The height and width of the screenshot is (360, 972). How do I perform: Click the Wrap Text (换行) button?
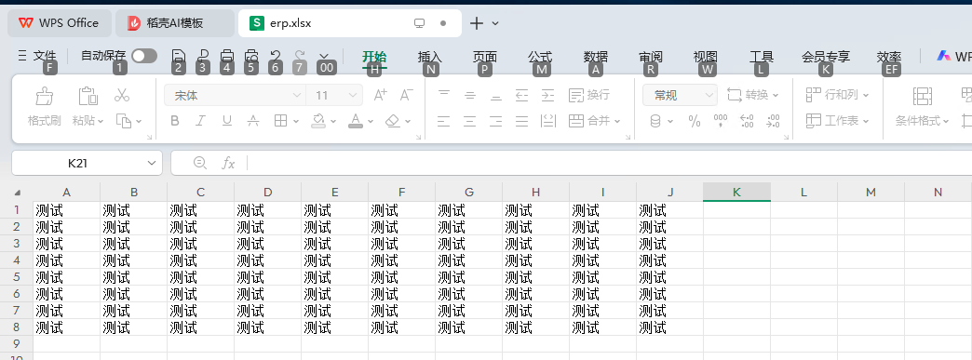click(x=589, y=95)
